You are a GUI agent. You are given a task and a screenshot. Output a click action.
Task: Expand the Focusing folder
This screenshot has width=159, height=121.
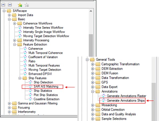(9, 108)
